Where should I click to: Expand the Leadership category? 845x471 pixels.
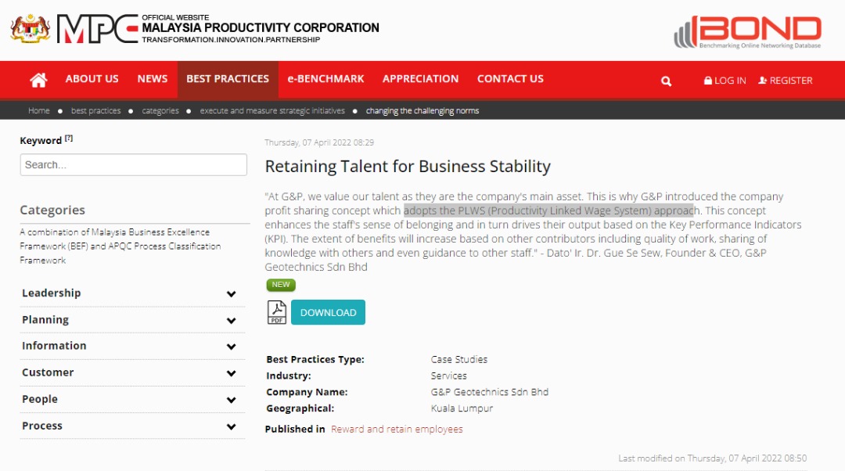pyautogui.click(x=231, y=294)
